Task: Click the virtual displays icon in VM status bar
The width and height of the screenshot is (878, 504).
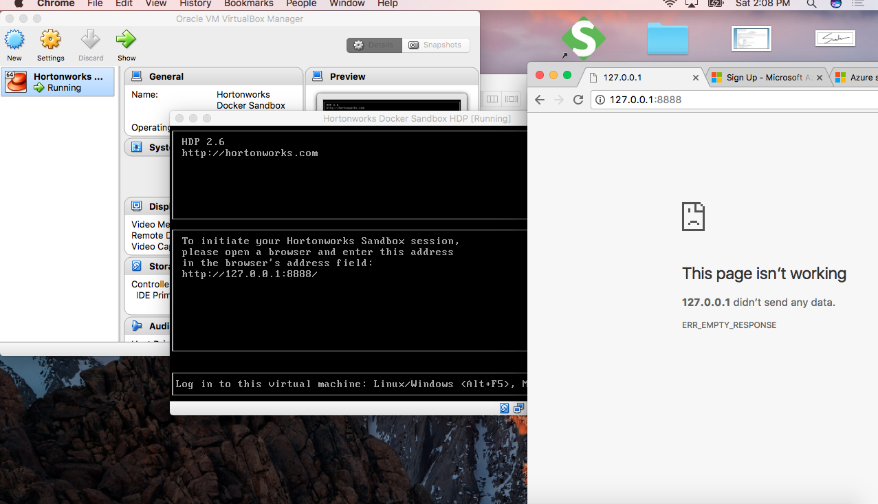Action: 518,408
